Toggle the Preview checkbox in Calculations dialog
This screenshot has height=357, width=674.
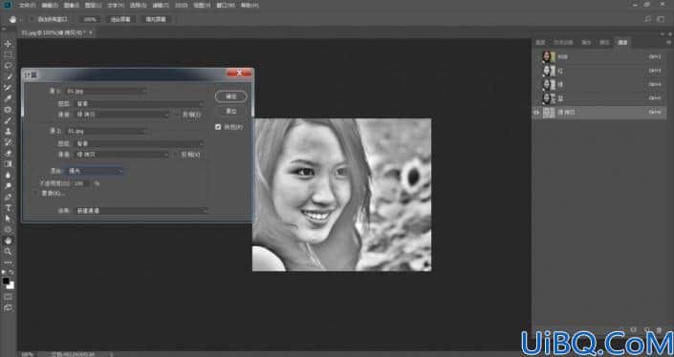(x=218, y=127)
